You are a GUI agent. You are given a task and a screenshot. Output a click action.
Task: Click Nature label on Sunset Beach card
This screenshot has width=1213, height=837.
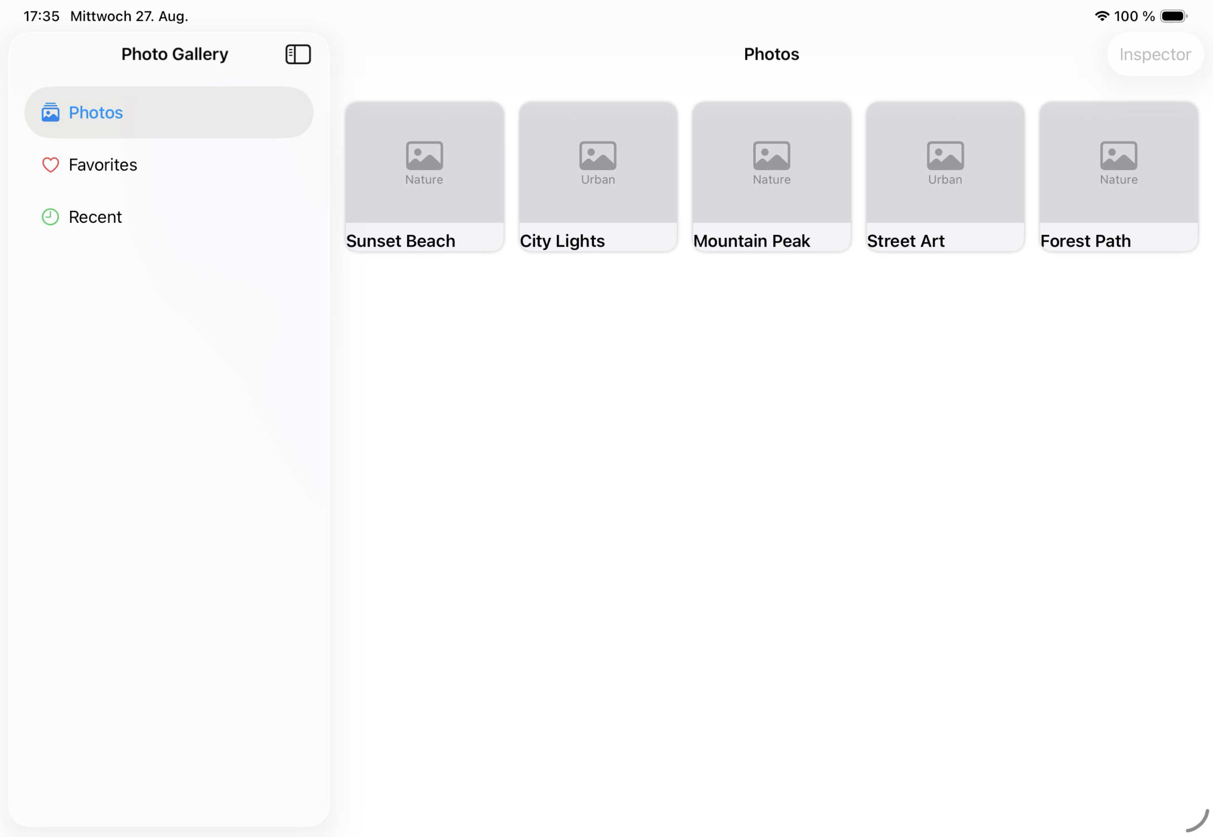(x=424, y=179)
